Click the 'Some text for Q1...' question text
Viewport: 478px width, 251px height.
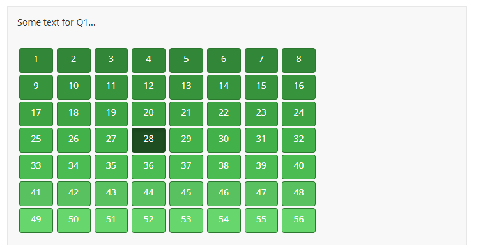click(x=56, y=22)
